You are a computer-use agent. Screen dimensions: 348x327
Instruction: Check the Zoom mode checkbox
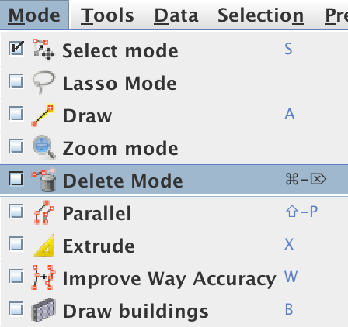[x=16, y=146]
